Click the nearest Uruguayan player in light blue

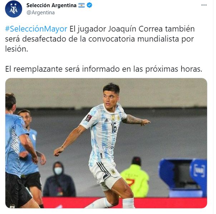(x=17, y=151)
